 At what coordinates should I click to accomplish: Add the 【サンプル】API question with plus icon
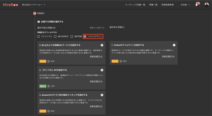click(102, 70)
